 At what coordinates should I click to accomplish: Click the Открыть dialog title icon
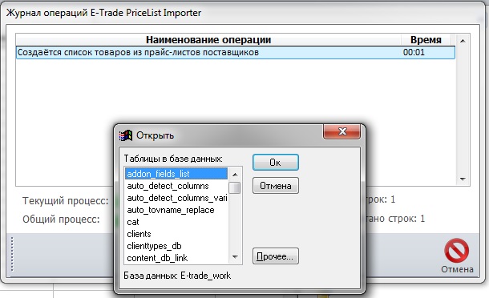pos(126,135)
